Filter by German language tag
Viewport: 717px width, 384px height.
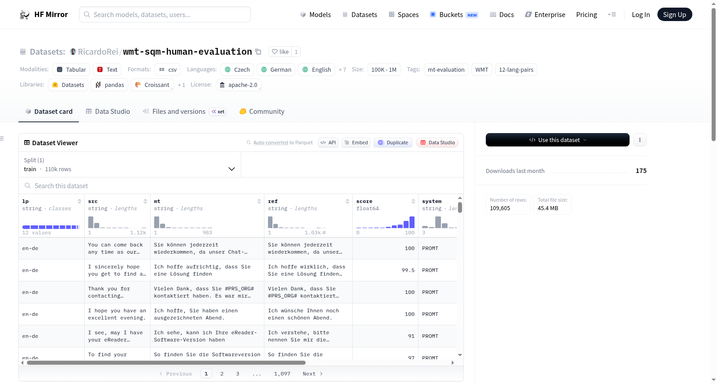click(276, 69)
